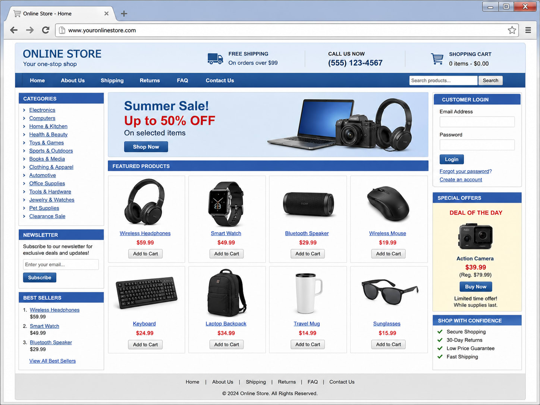Open the Travel Mug product title link

(307, 324)
